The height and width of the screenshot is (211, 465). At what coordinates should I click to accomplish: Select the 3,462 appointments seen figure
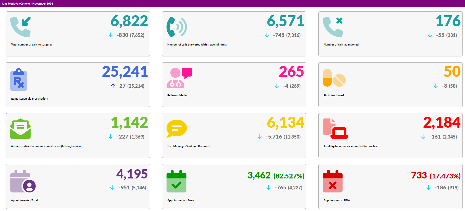(x=259, y=175)
